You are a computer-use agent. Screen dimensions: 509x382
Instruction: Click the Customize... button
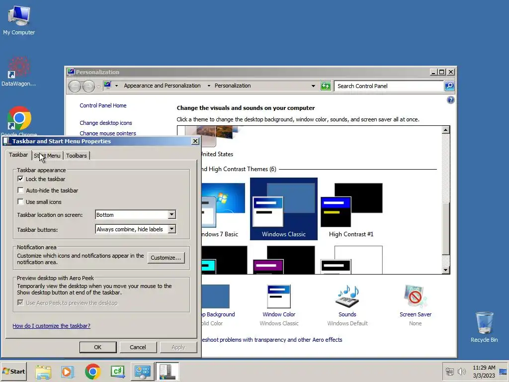(166, 258)
